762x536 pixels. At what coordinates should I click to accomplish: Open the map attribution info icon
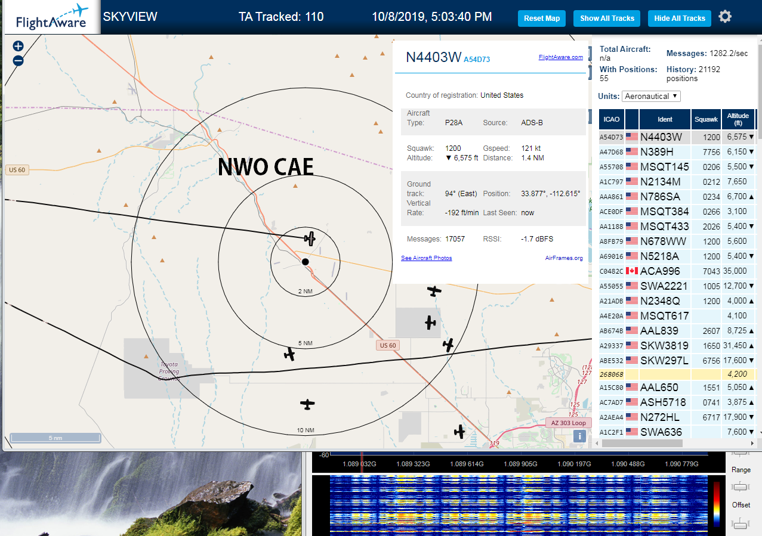pyautogui.click(x=579, y=436)
